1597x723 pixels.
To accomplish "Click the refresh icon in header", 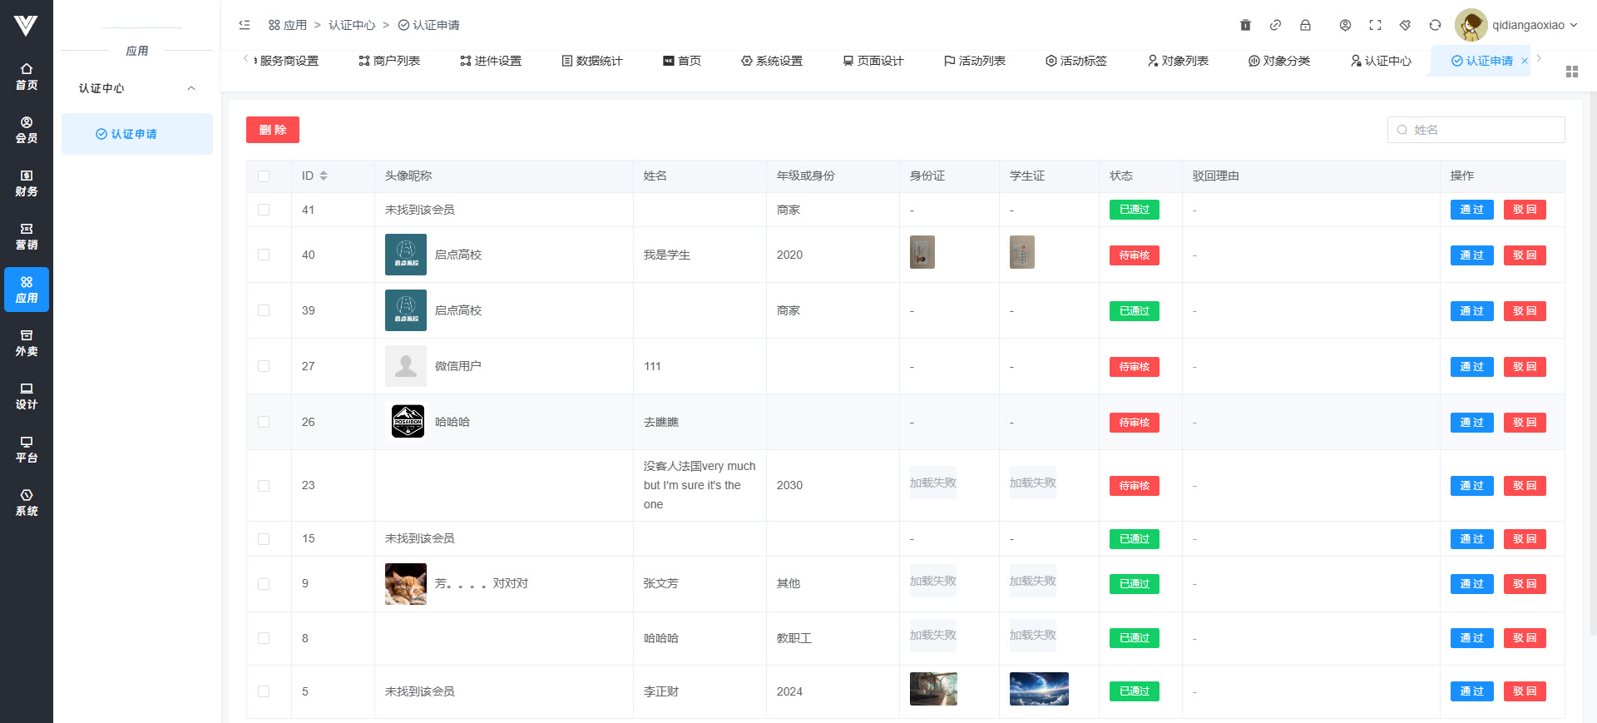I will [1435, 25].
